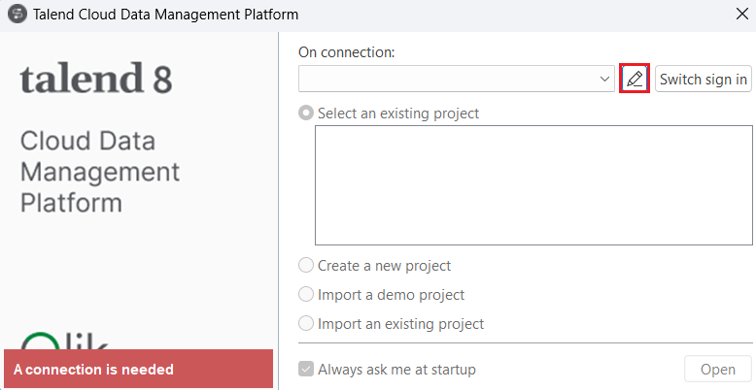Toggle Always ask me at startup checkbox
The height and width of the screenshot is (390, 756).
(307, 370)
